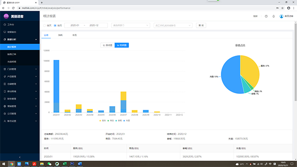
Task: Expand the 仓储管理 sidebar section
Action: tap(19, 84)
